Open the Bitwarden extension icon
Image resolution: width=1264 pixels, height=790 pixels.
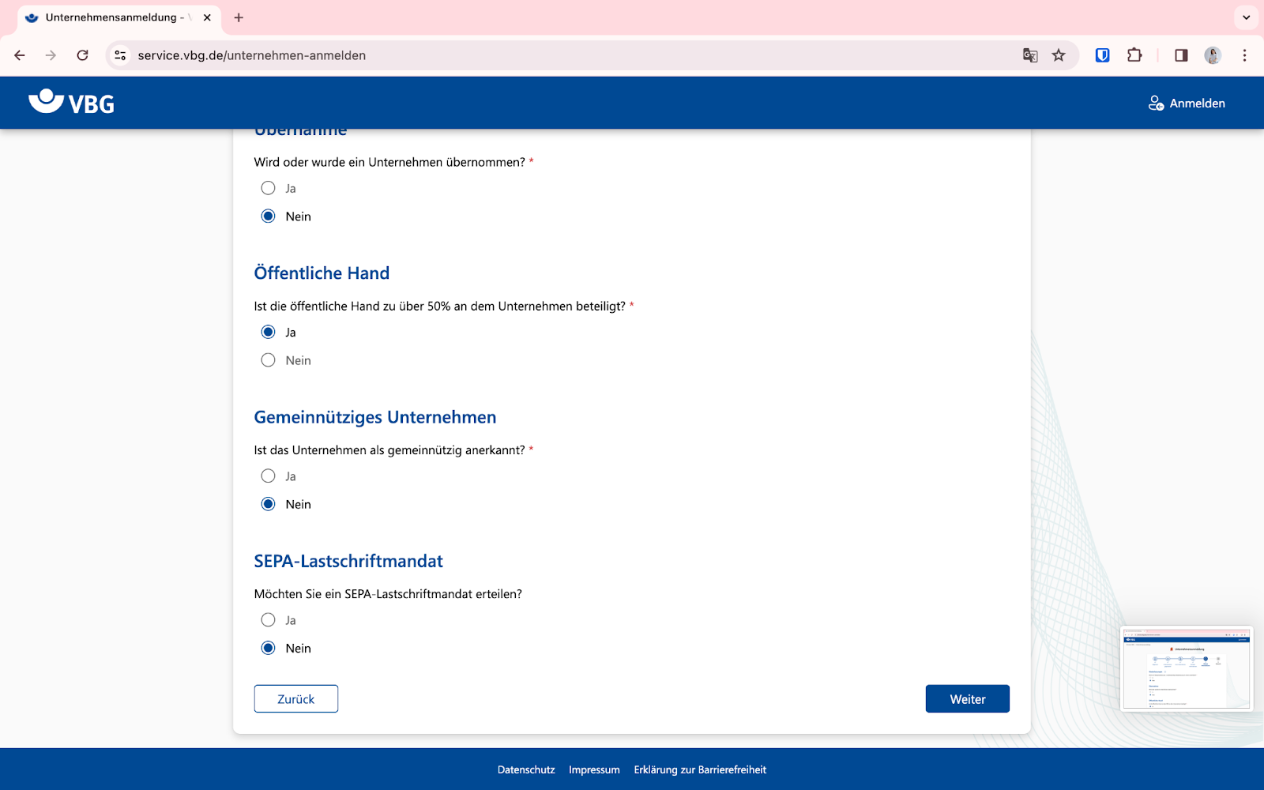[x=1103, y=55]
